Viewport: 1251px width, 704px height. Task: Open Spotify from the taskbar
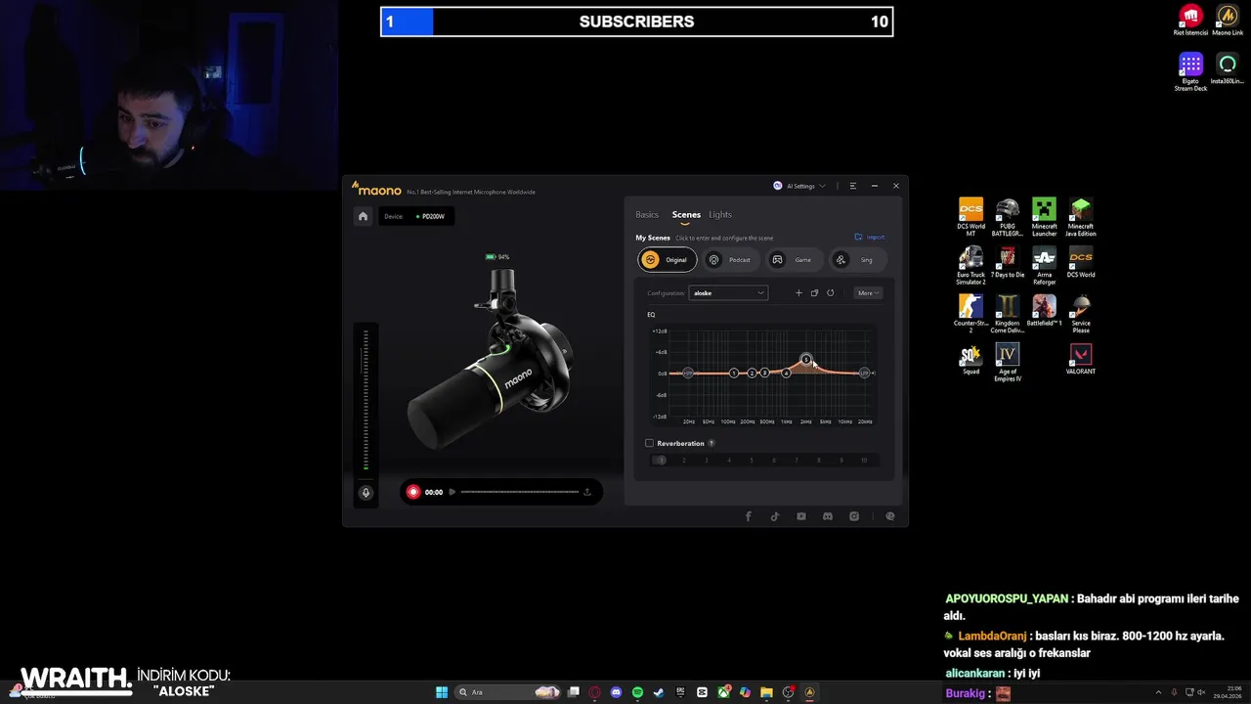click(637, 692)
